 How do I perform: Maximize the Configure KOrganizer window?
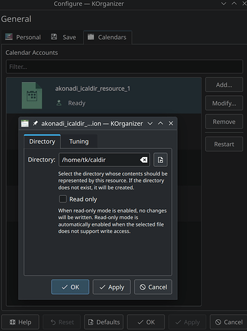point(234,3)
